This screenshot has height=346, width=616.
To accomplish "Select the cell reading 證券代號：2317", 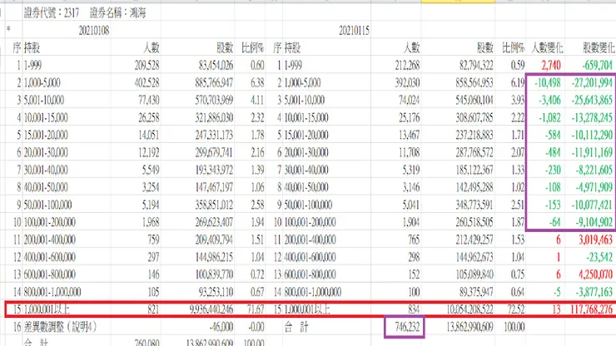I will coord(52,13).
